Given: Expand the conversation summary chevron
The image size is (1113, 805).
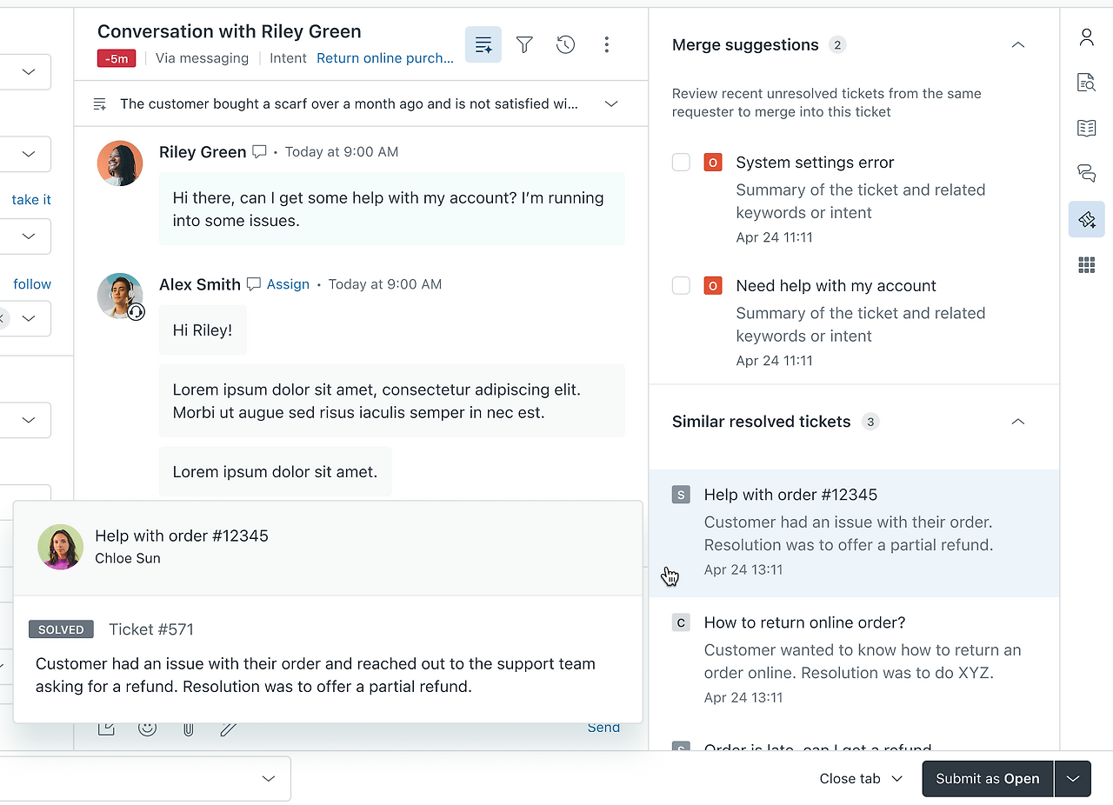Looking at the screenshot, I should click(611, 104).
